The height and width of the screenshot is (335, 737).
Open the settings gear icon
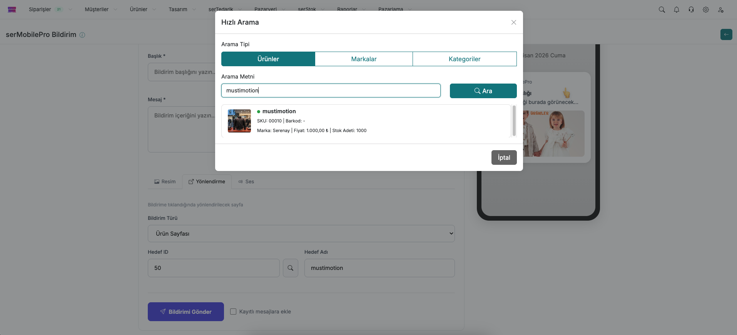point(705,10)
